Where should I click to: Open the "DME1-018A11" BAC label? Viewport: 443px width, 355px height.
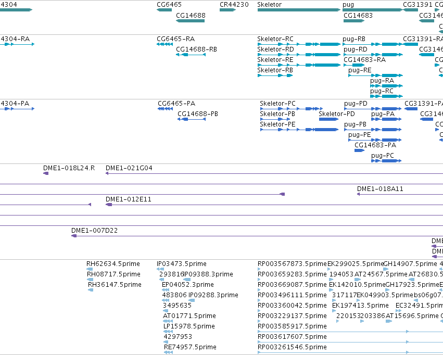381,189
